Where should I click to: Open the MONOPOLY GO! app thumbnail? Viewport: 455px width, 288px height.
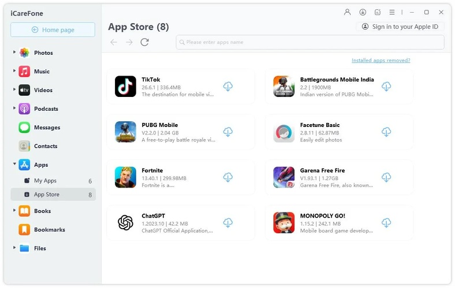(284, 223)
